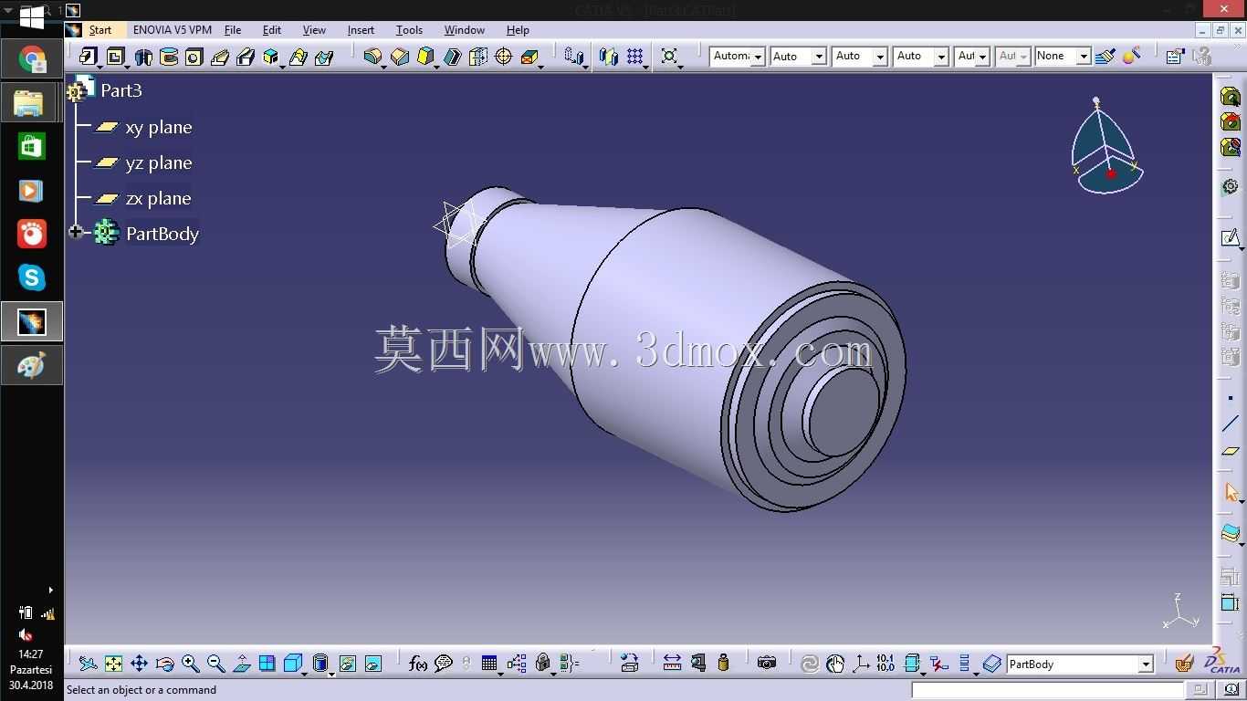Click the Zoom Out icon

tap(215, 664)
